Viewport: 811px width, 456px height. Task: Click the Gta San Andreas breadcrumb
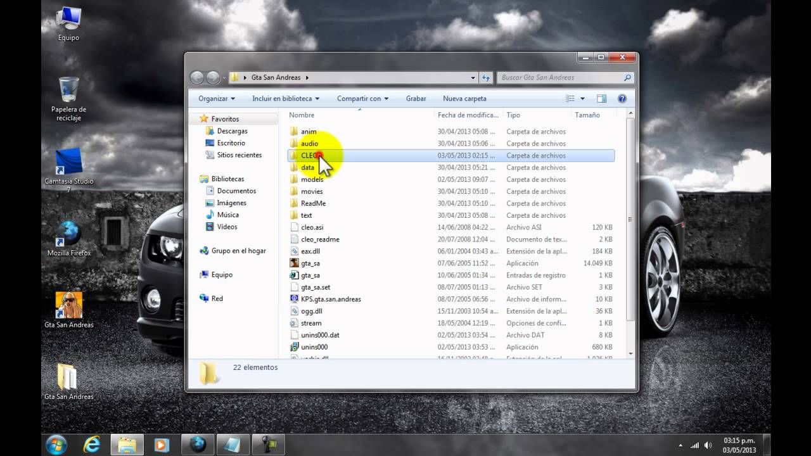[276, 77]
